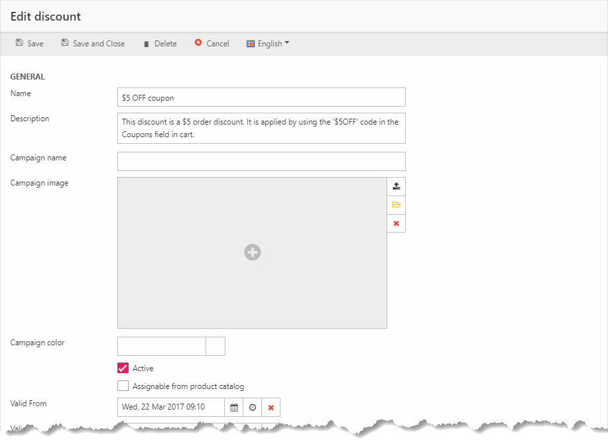
Task: Click the Valid From date text field
Action: click(171, 408)
